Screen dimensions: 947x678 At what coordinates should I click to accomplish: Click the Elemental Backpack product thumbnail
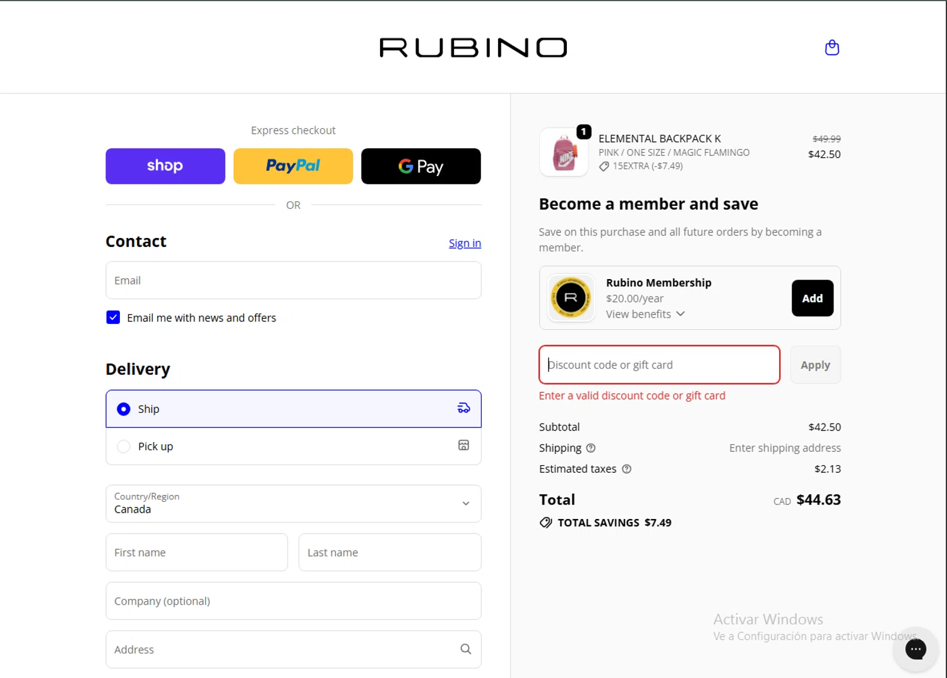point(564,152)
